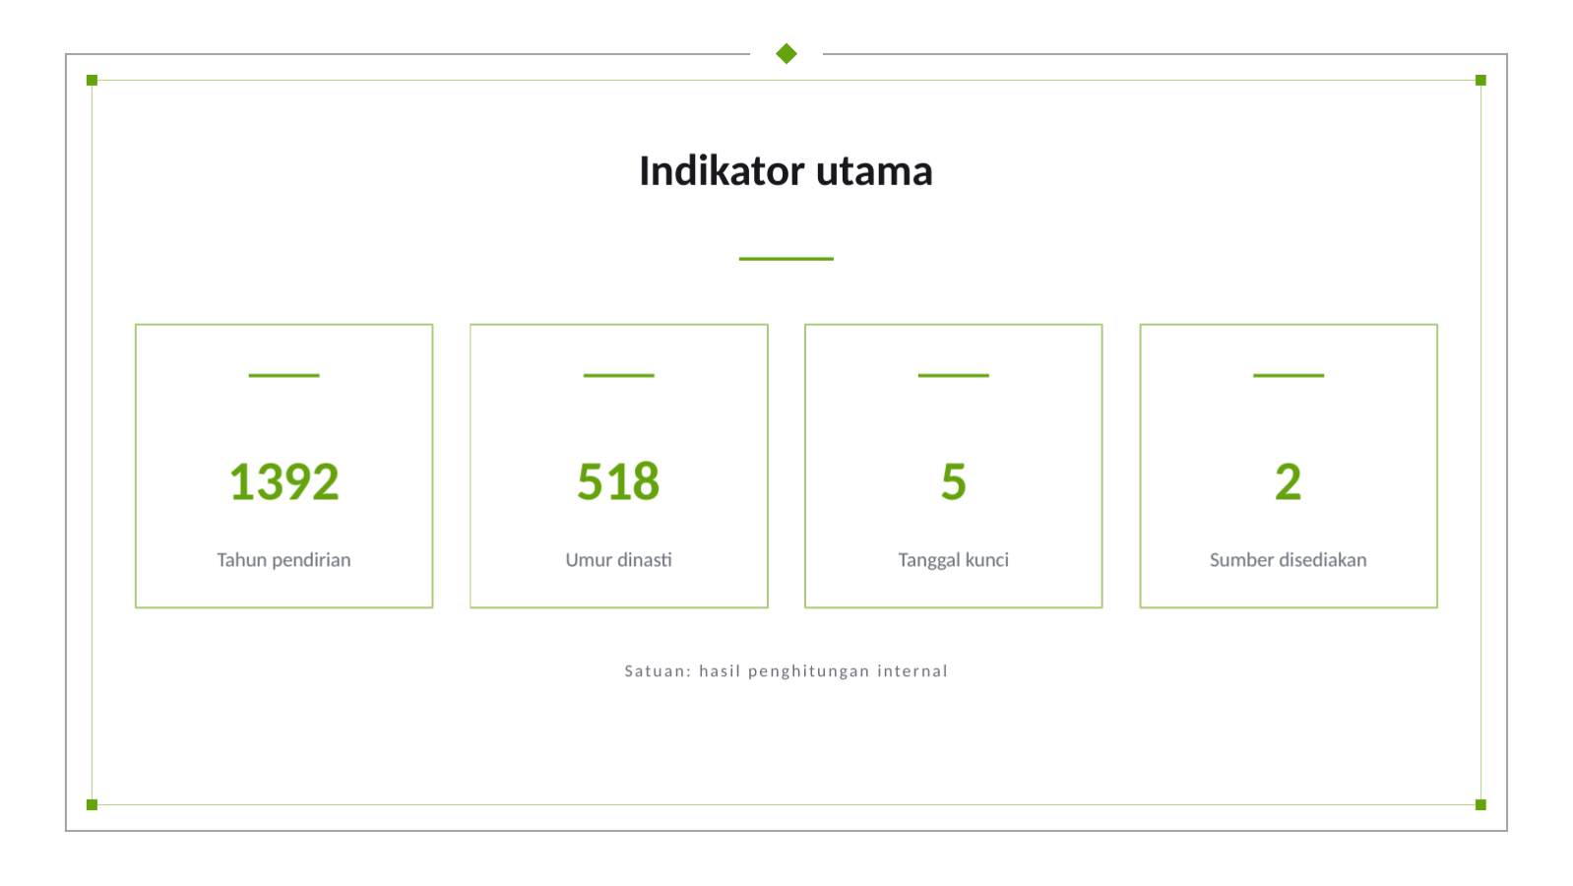Click green accent line above 518

coord(618,375)
